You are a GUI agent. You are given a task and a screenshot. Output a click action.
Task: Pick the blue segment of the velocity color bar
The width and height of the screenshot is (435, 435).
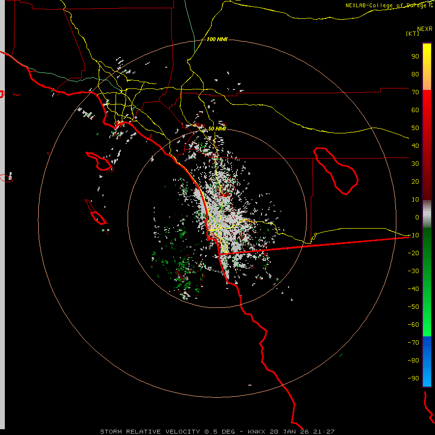click(x=427, y=362)
